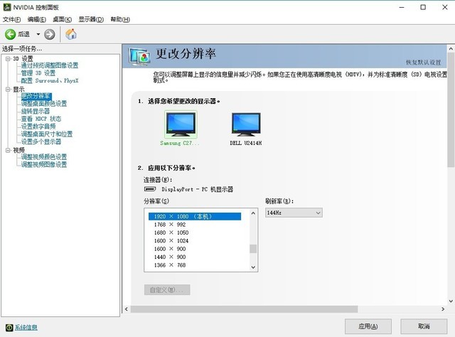Select resolution 1366 × 768
Image resolution: width=455 pixels, height=337 pixels.
(x=170, y=265)
